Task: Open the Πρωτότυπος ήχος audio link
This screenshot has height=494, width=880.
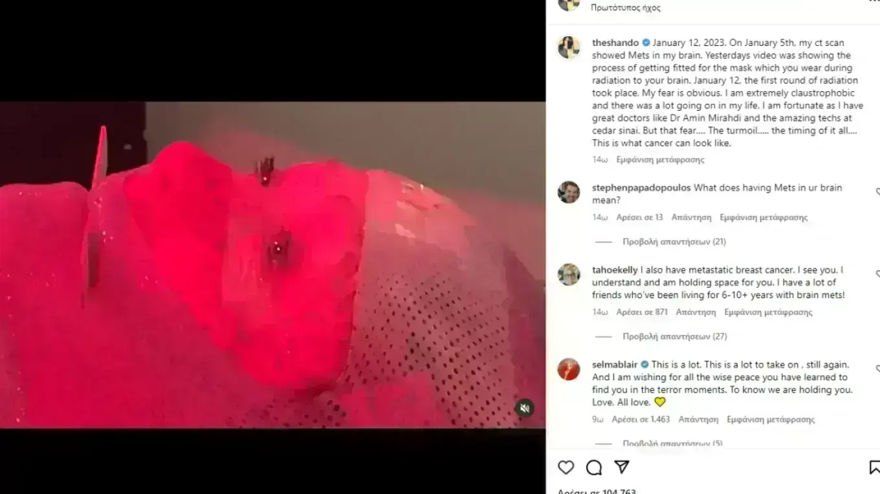Action: [x=626, y=8]
